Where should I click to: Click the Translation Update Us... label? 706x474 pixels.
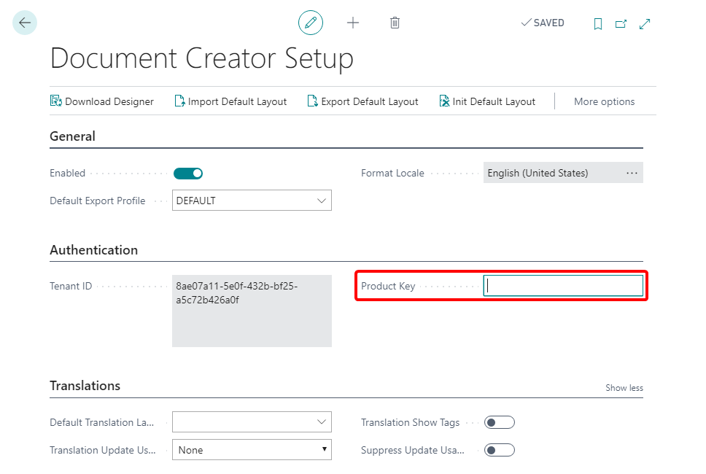pyautogui.click(x=103, y=450)
